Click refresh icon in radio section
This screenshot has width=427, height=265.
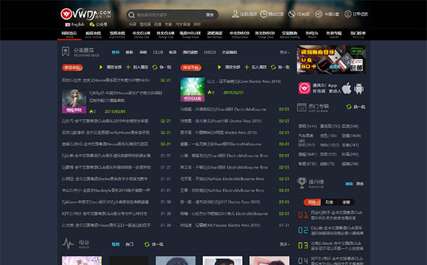coord(147,244)
